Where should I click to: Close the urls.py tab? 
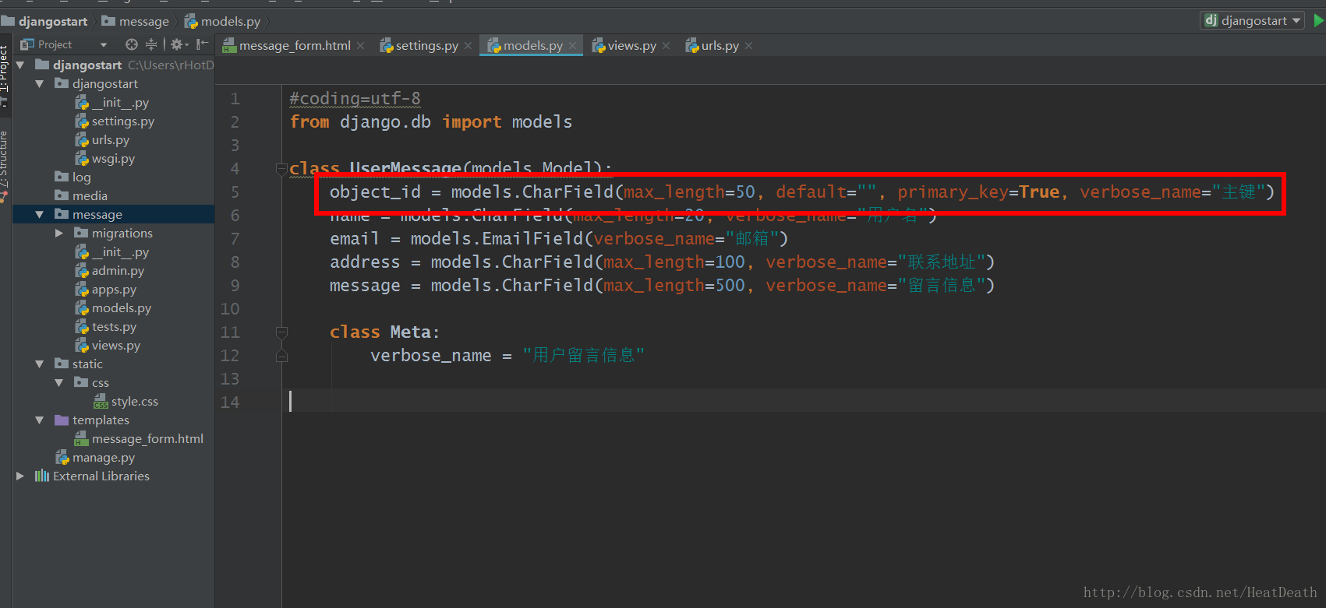pyautogui.click(x=748, y=46)
